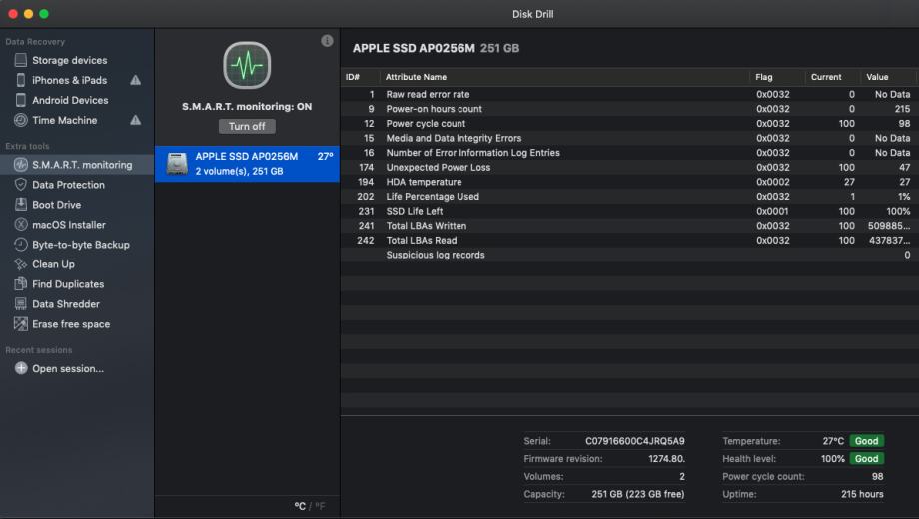Open Byte-to-byte Backup tool
The width and height of the screenshot is (919, 519).
(x=80, y=245)
